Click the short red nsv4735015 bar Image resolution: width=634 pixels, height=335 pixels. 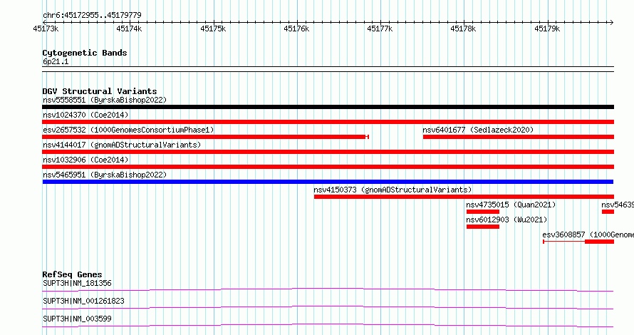click(x=483, y=212)
